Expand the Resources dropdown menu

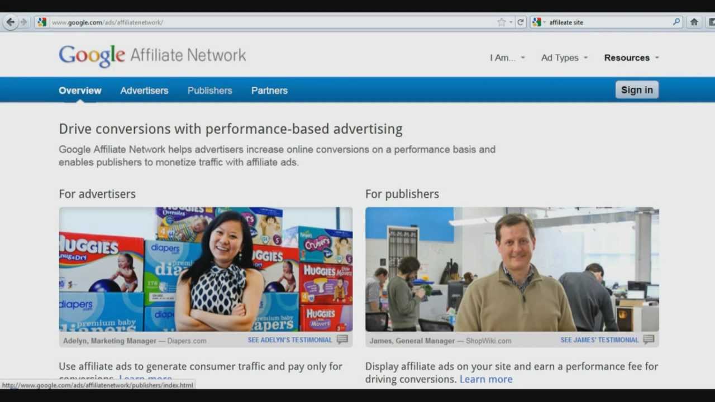[x=631, y=58]
